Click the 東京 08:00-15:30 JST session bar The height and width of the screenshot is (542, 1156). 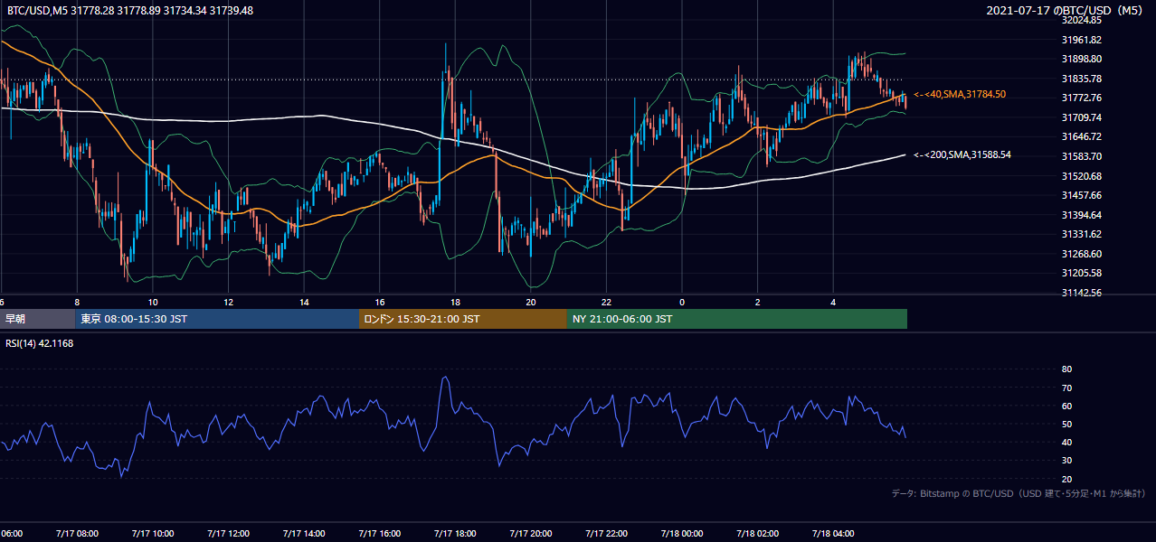pyautogui.click(x=217, y=319)
